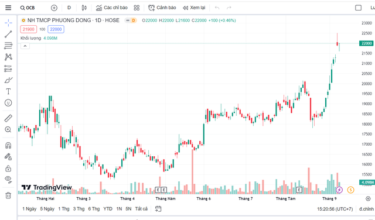Select the pattern drawing tool

coord(8,57)
